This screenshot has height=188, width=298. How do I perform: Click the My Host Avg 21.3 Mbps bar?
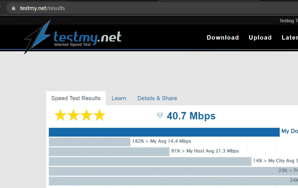click(x=109, y=152)
